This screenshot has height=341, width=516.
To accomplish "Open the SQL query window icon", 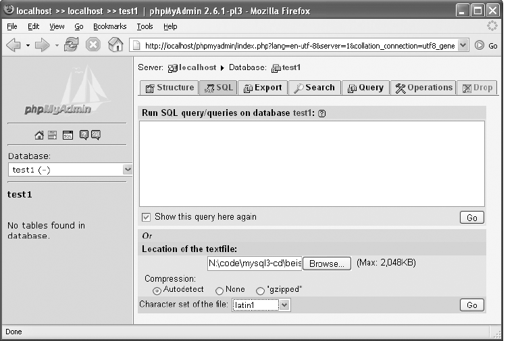I will tap(68, 135).
